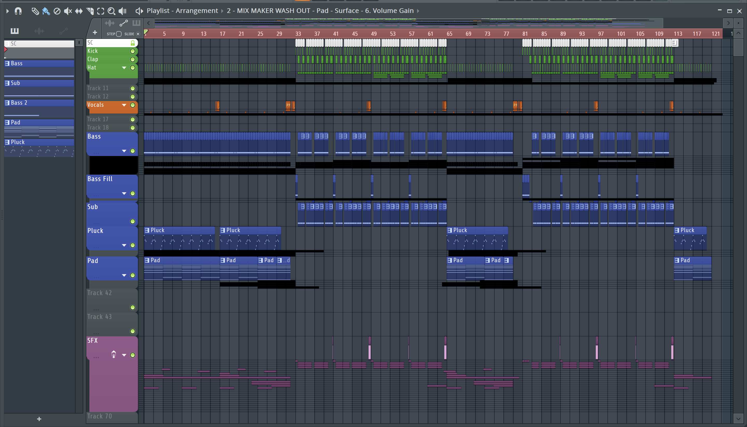Open Playlist - Arrangement breadcrumb menu
This screenshot has width=747, height=427.
(x=182, y=11)
